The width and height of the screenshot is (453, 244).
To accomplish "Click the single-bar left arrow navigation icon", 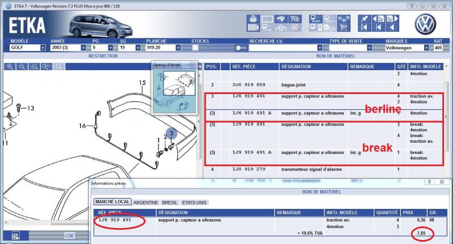I will pos(378,28).
